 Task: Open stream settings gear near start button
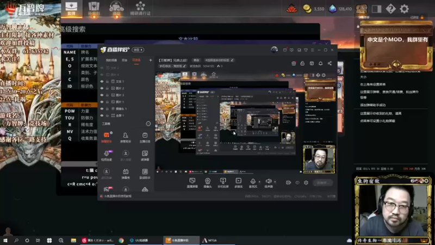(x=306, y=182)
